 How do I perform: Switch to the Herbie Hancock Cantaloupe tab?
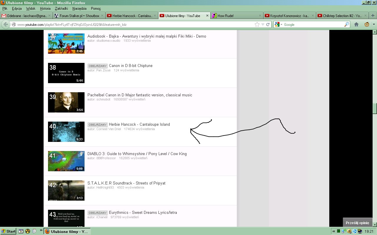pyautogui.click(x=131, y=16)
